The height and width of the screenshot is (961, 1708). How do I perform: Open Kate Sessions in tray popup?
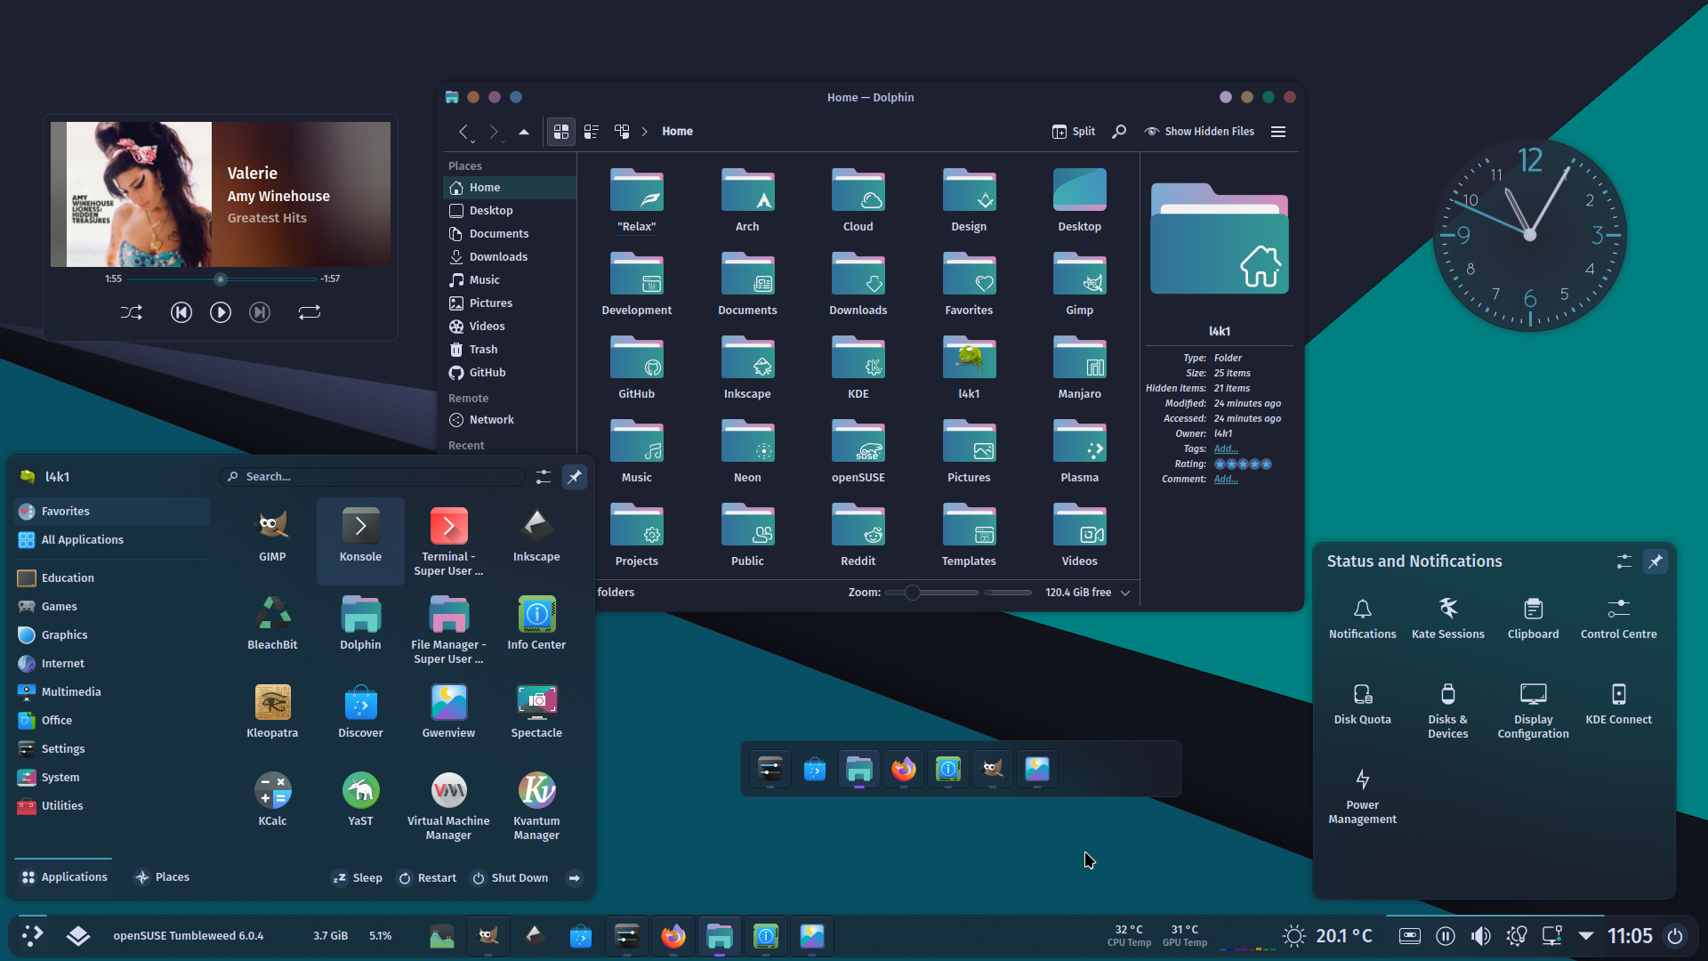tap(1447, 619)
